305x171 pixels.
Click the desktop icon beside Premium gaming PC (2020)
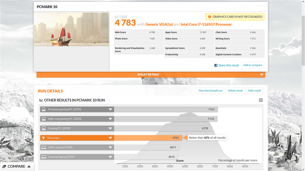point(44,109)
